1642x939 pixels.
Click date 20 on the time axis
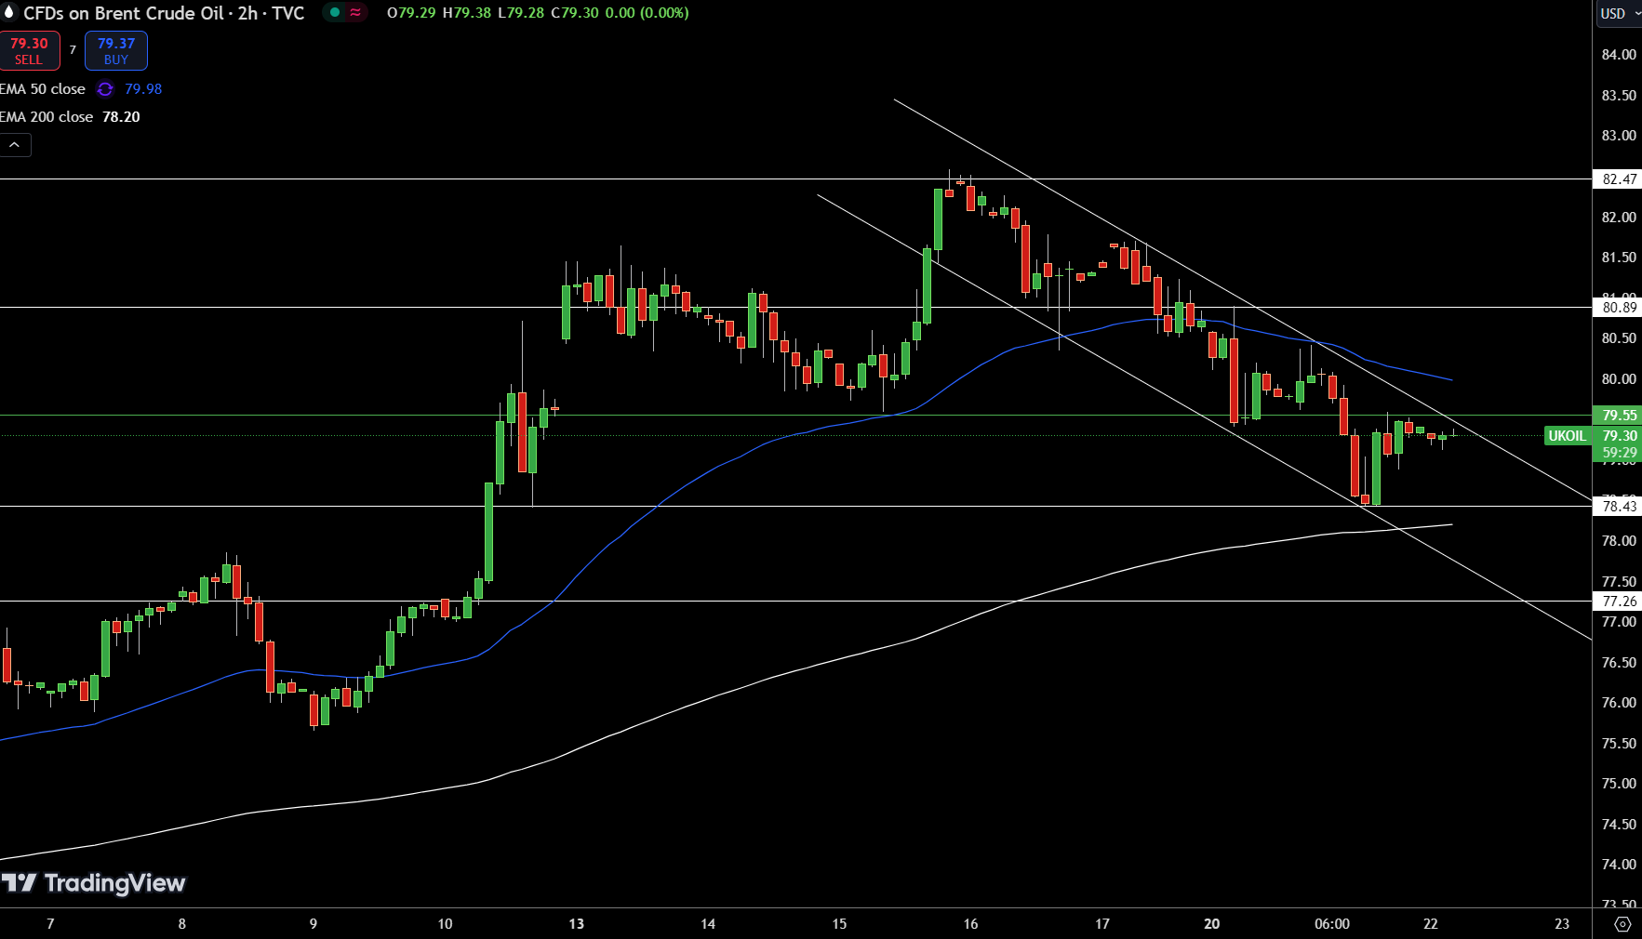pos(1211,924)
